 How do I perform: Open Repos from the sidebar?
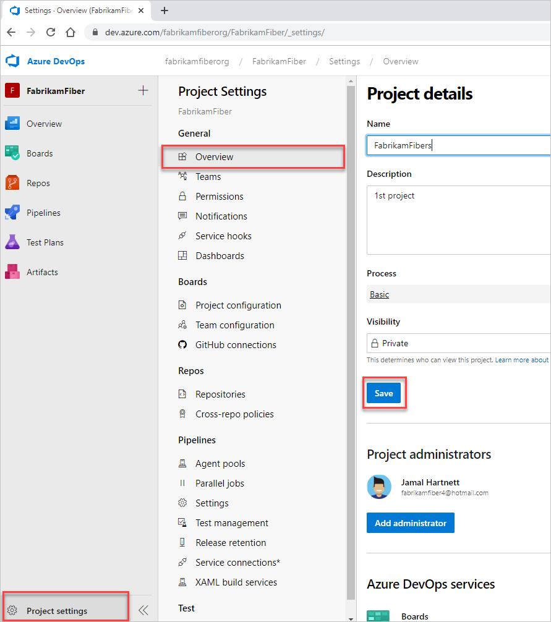39,182
